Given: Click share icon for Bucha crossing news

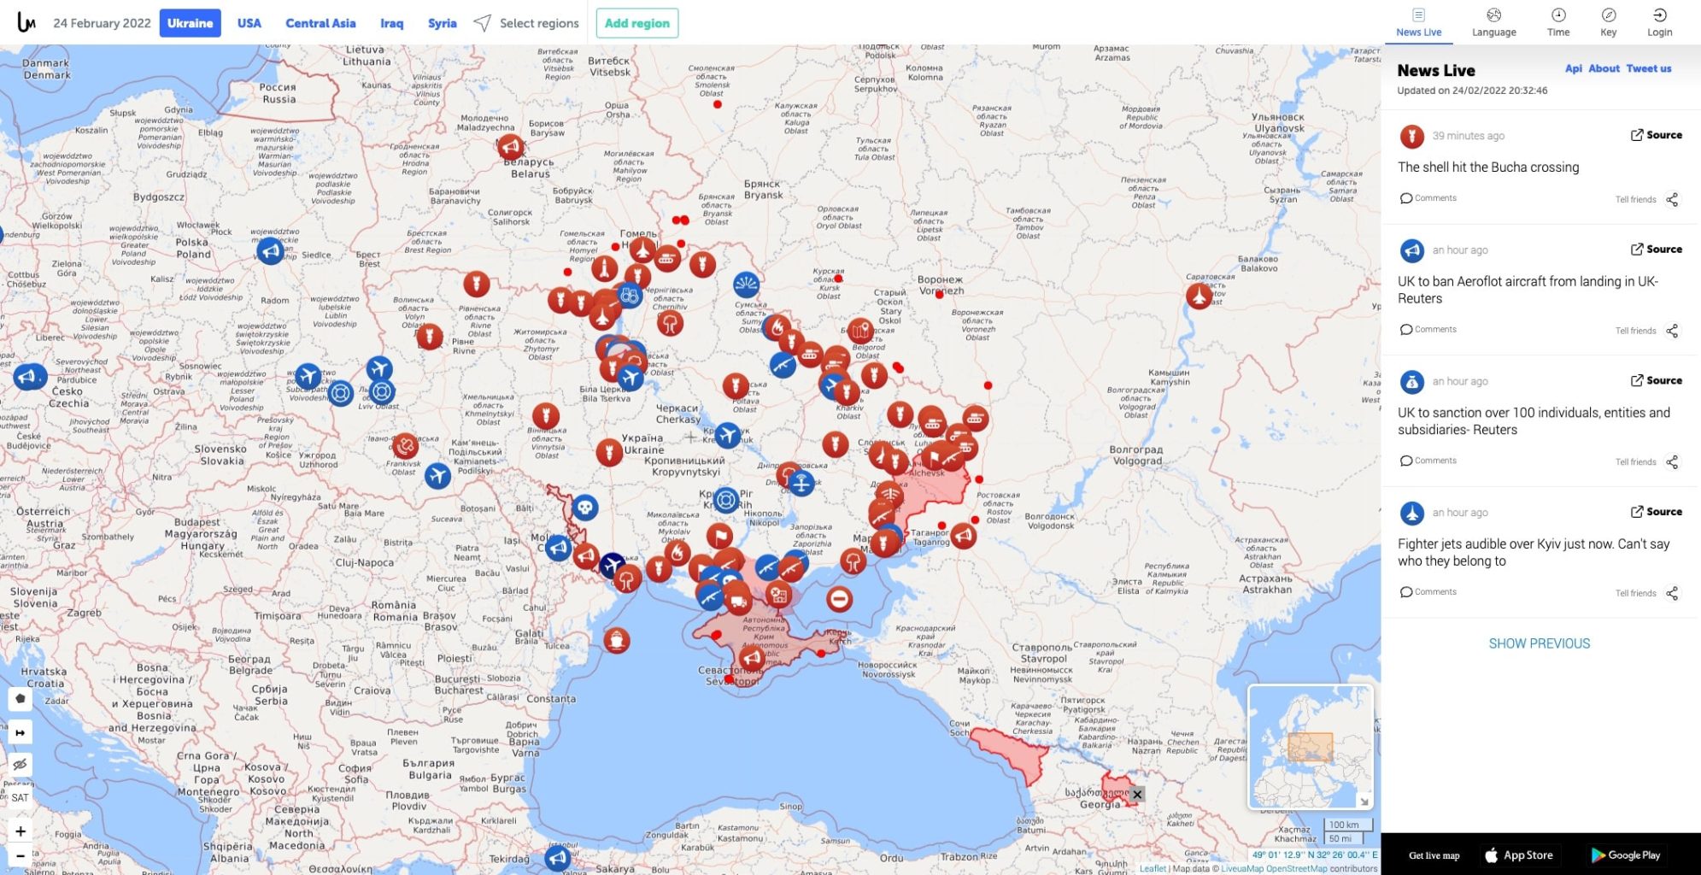Looking at the screenshot, I should tap(1672, 200).
